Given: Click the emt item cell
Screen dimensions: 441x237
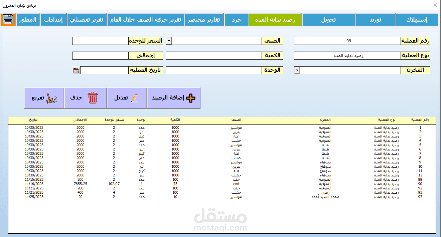Looking at the screenshot, I should click(237, 184).
